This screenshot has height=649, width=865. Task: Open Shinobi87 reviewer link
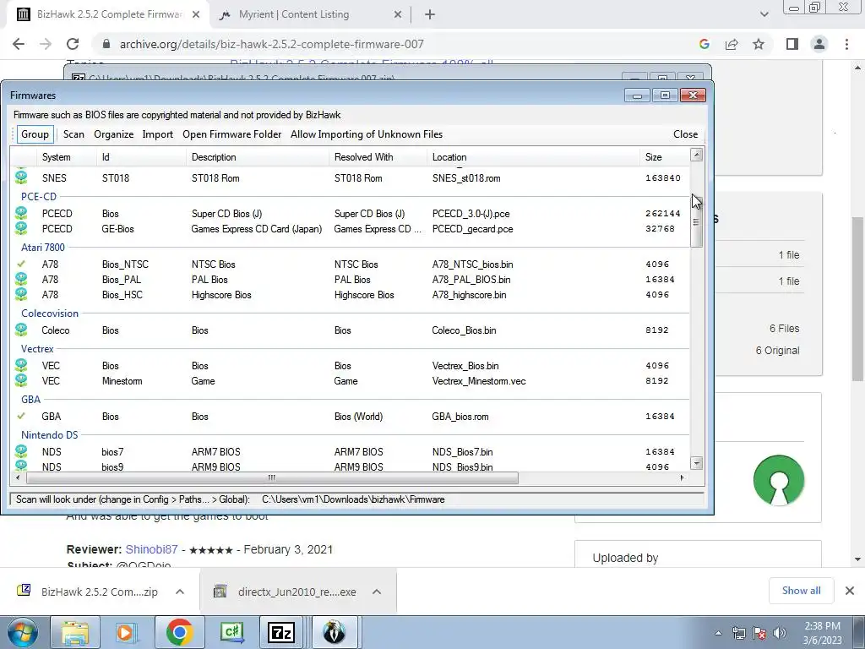152,549
